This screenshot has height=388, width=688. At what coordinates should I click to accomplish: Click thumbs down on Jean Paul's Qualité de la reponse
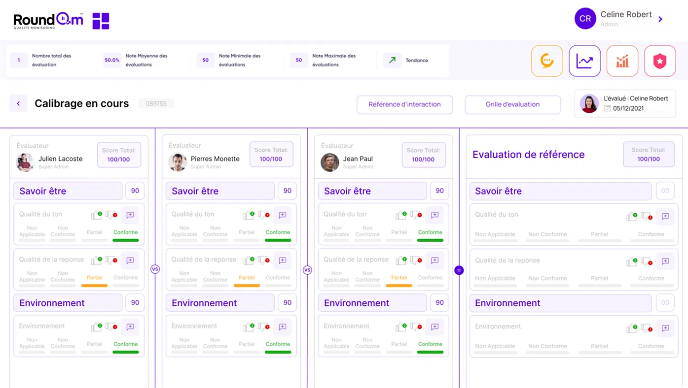(416, 260)
